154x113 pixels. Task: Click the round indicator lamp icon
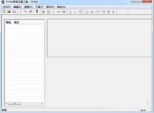[43, 12]
